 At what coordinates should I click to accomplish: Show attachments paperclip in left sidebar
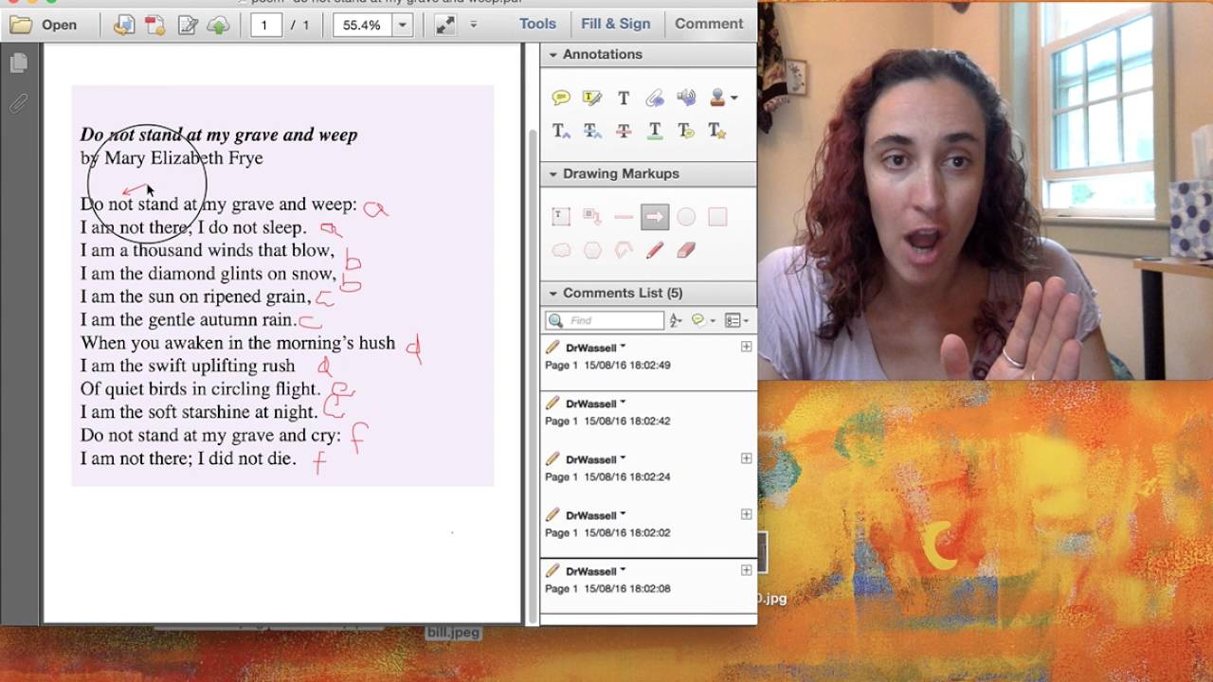click(x=18, y=103)
